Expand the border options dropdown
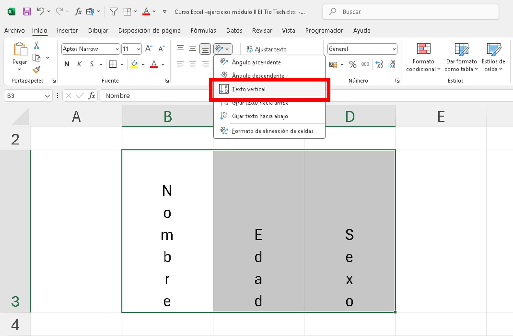Screen dimensions: 513x336 (122, 64)
